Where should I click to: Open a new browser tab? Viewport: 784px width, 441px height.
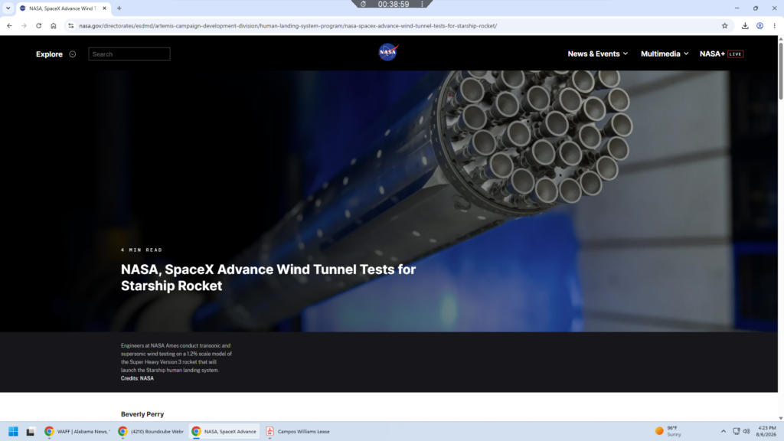pos(119,8)
